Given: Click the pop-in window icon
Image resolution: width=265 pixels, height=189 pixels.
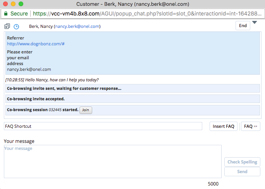Looking at the screenshot, I should coord(7,26).
